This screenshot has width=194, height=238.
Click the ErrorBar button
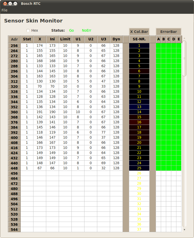[168, 32]
